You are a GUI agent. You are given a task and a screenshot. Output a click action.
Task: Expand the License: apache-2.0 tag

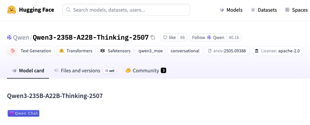pos(277,51)
